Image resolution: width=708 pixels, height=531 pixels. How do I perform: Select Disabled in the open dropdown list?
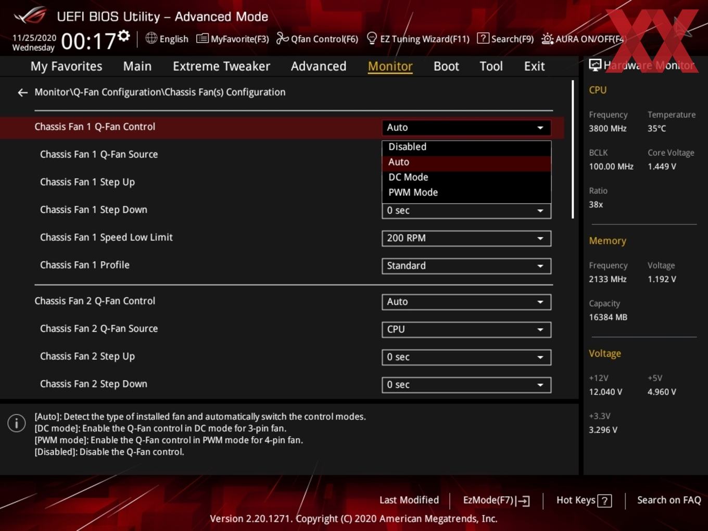[x=466, y=147]
